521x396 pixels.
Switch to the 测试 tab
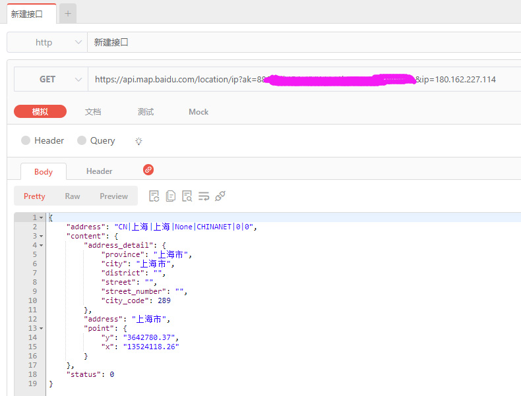146,112
